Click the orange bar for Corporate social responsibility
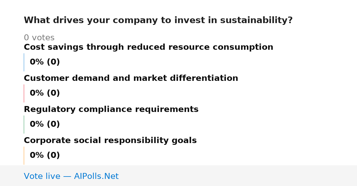This screenshot has height=186, width=357. [x=24, y=155]
